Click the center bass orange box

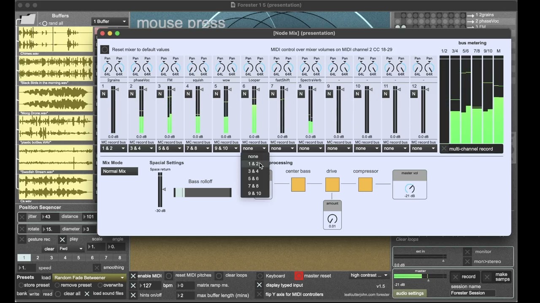coord(298,184)
